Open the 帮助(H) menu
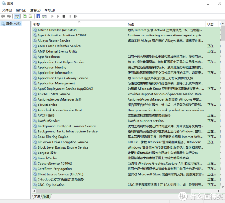 pos(49,10)
